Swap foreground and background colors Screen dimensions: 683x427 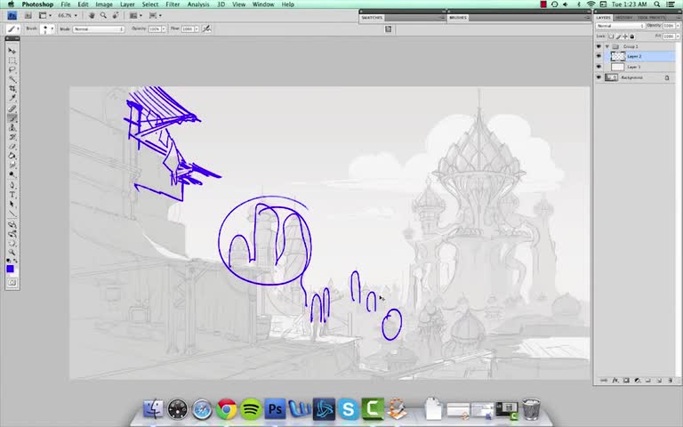point(15,261)
